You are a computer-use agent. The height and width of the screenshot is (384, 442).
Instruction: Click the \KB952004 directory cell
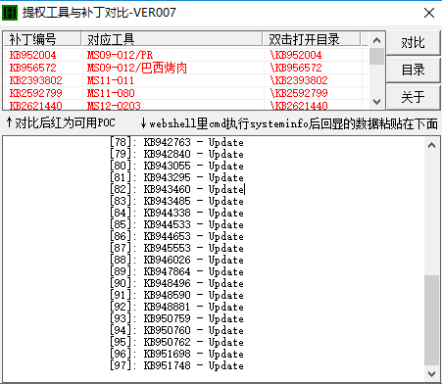click(296, 55)
